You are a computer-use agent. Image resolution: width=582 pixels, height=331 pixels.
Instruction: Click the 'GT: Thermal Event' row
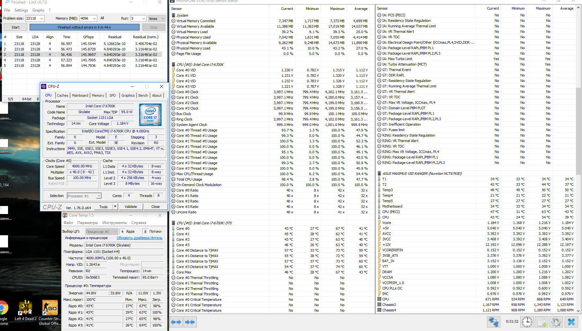point(476,70)
